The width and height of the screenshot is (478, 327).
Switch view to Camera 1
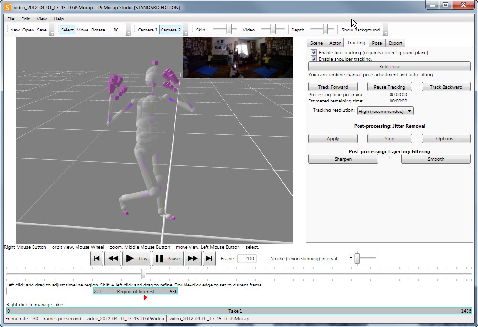[x=148, y=30]
